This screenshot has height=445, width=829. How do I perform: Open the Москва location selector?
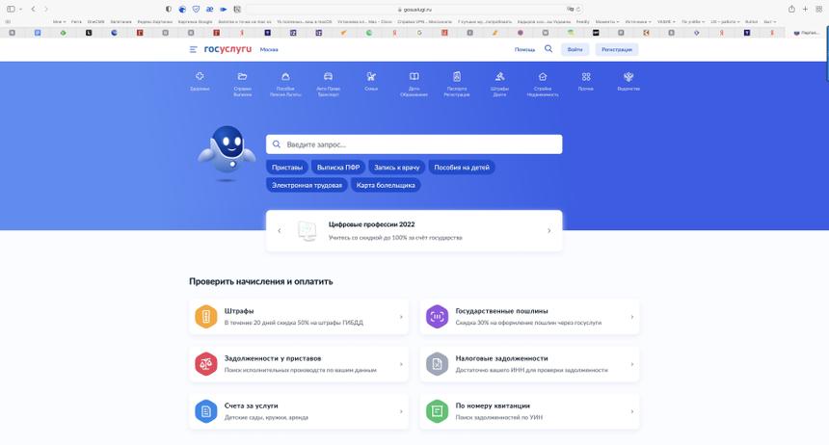pyautogui.click(x=269, y=50)
